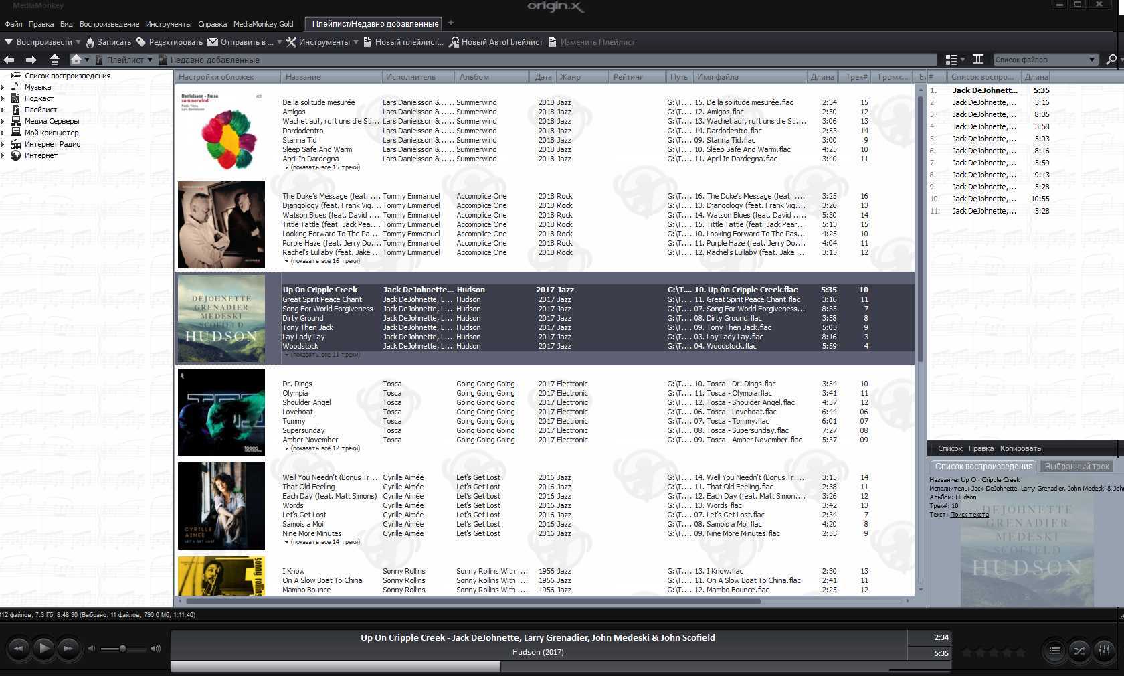This screenshot has height=676, width=1124.
Task: Click the Записать burn toolbar button
Action: [x=108, y=41]
